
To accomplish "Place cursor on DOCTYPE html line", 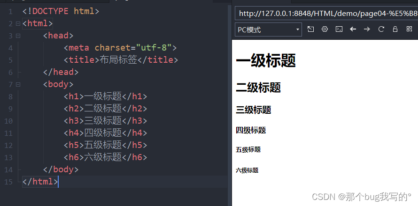I will pos(61,11).
